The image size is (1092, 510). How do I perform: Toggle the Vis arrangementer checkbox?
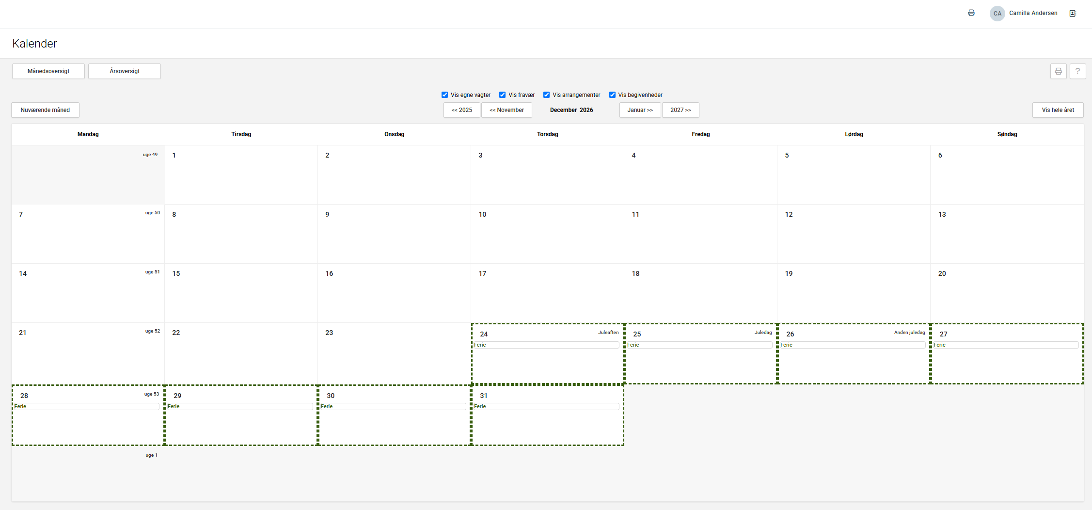tap(546, 95)
